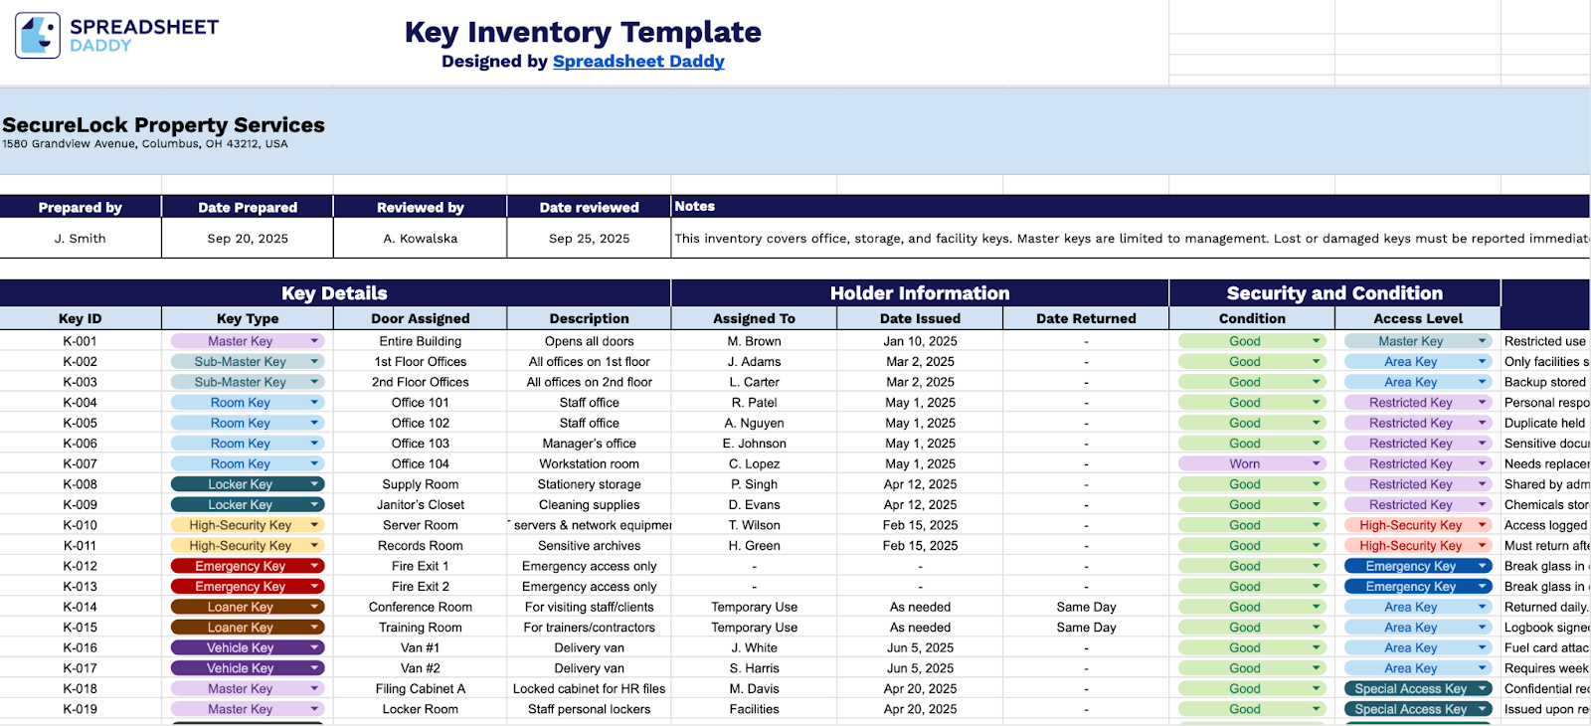This screenshot has height=726, width=1591.
Task: Open the Loaner Key dropdown for K-014
Action: point(315,606)
